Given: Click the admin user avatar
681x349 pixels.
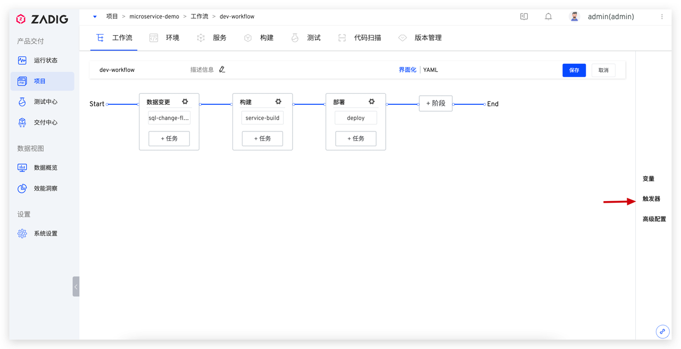Looking at the screenshot, I should click(574, 16).
